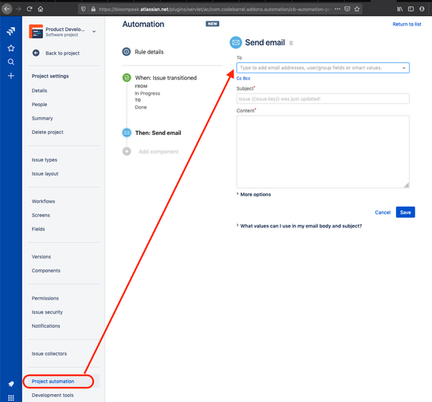The width and height of the screenshot is (432, 402).
Task: Select 'Then: Send email' step label
Action: (x=158, y=133)
